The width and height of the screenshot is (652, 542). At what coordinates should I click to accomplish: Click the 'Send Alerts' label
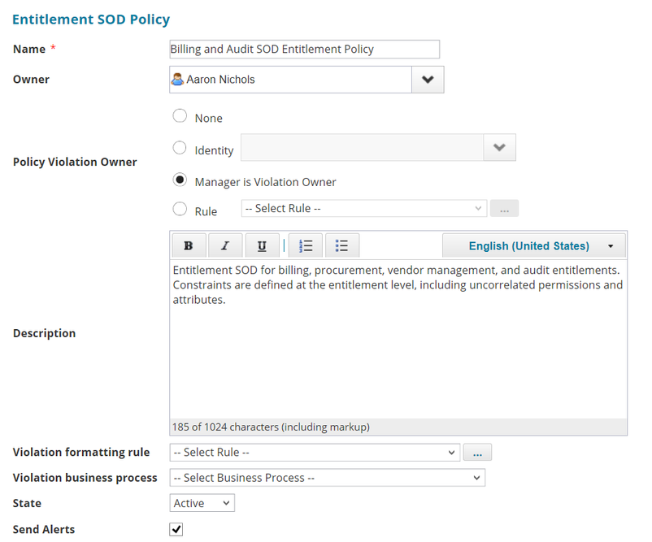tap(44, 529)
